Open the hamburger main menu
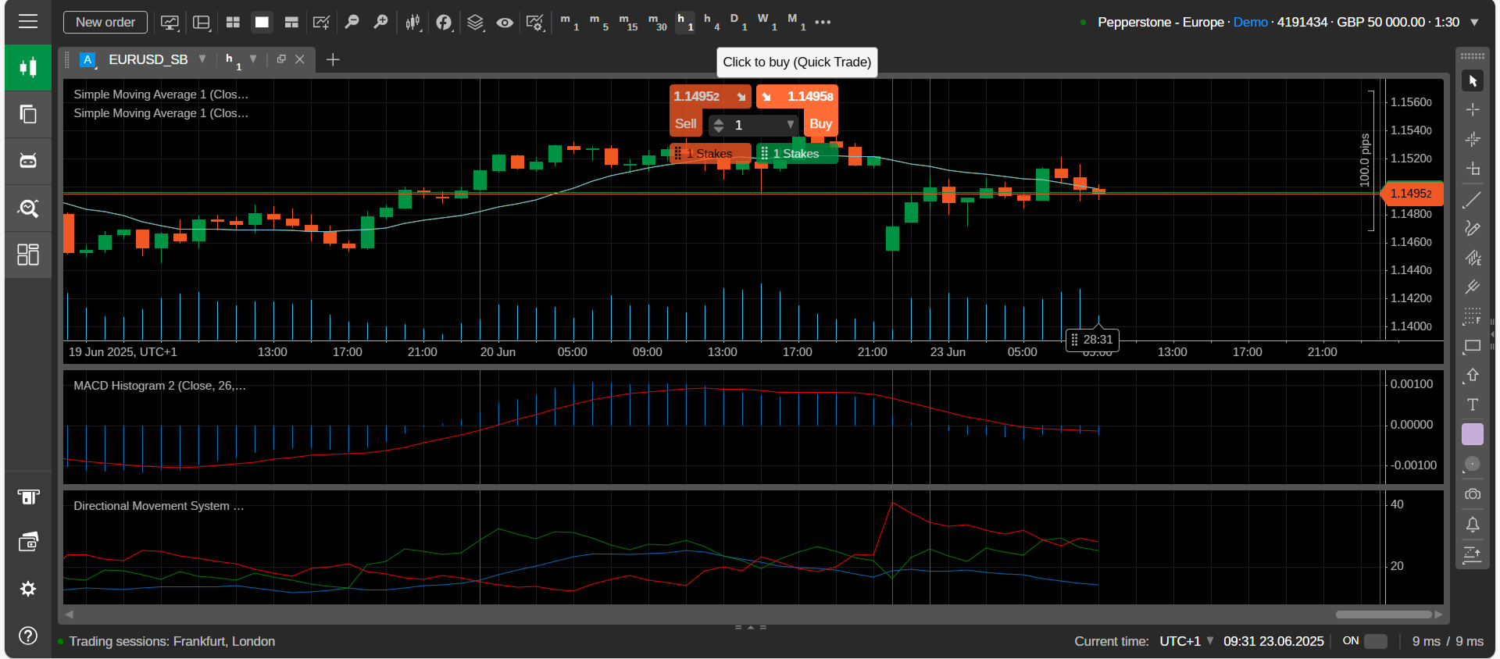Image resolution: width=1500 pixels, height=659 pixels. tap(28, 21)
